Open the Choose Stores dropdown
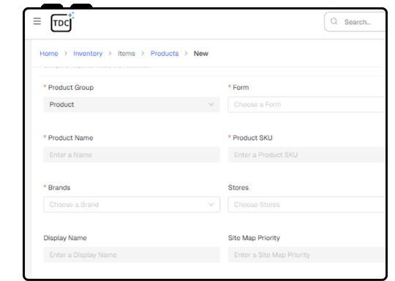395x281 pixels. [306, 205]
